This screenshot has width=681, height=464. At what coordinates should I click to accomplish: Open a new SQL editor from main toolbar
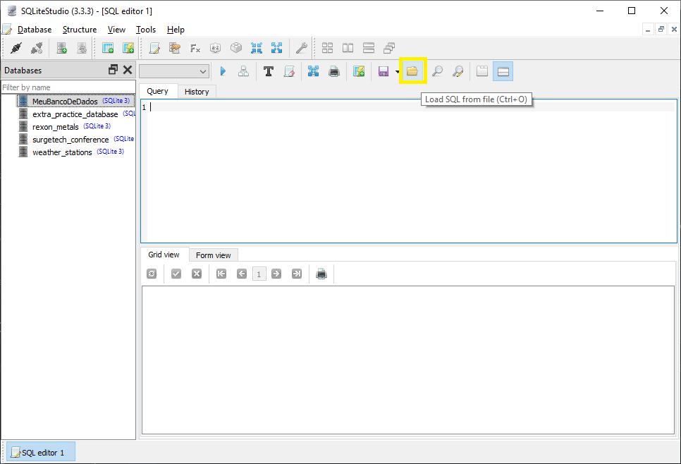(x=154, y=48)
